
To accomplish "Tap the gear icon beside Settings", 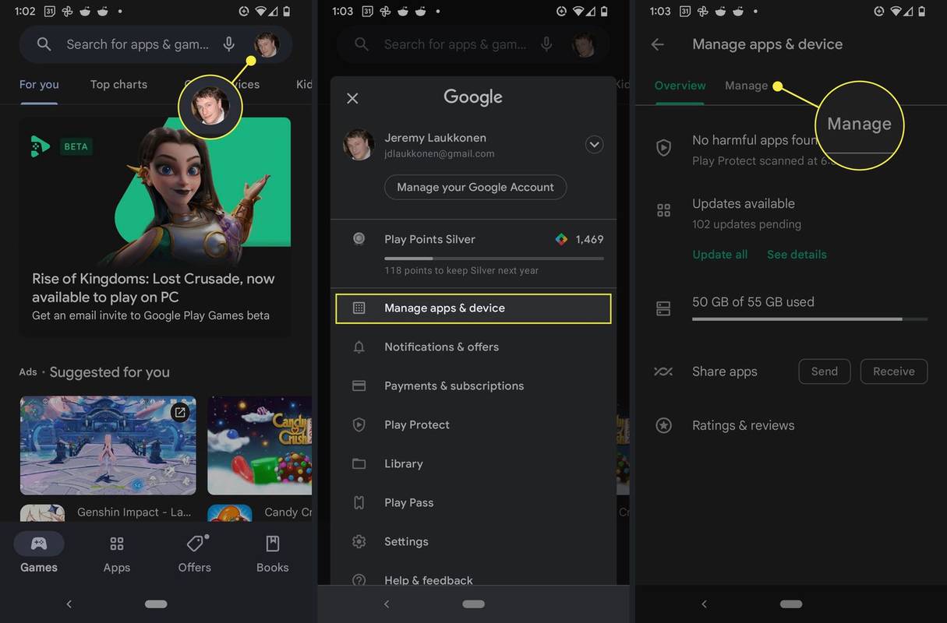I will pyautogui.click(x=359, y=542).
